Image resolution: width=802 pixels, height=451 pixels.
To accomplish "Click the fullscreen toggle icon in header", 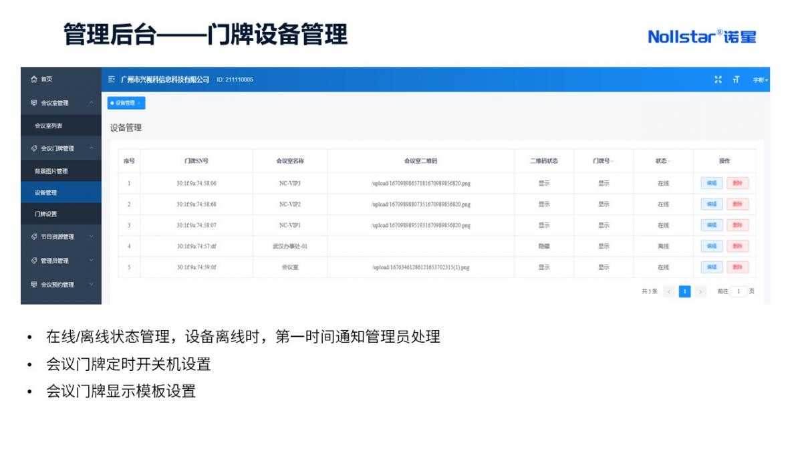I will 718,80.
